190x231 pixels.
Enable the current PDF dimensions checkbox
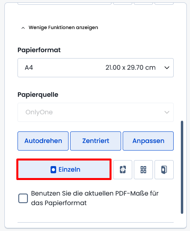pyautogui.click(x=23, y=198)
